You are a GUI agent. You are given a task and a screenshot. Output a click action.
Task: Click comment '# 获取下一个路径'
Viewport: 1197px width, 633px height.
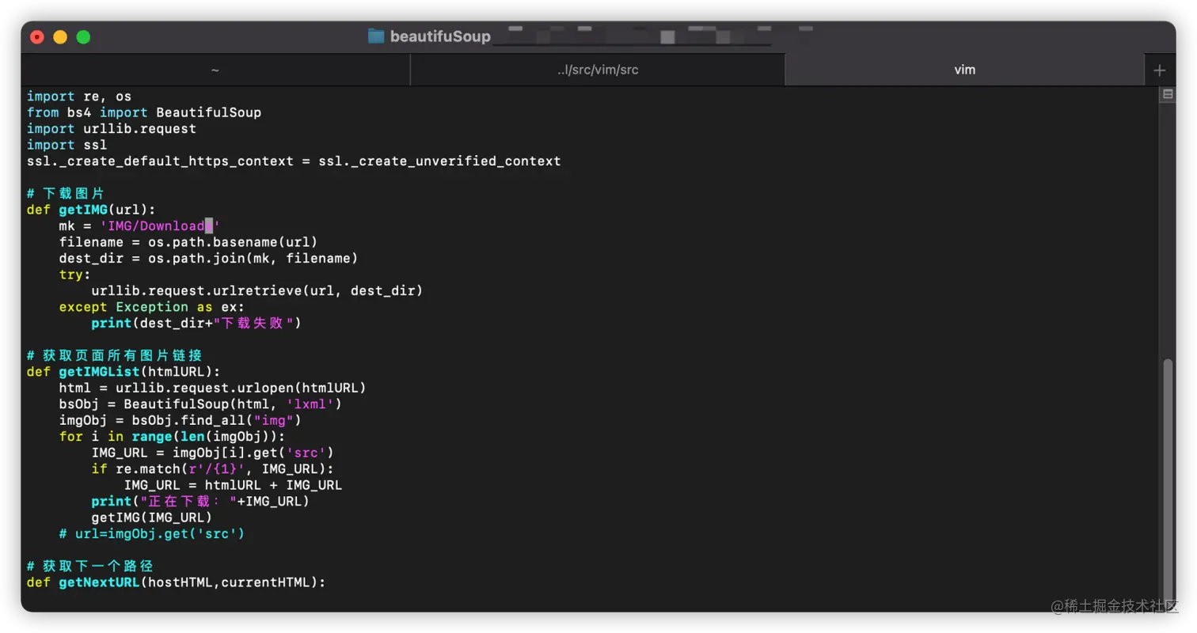click(90, 566)
